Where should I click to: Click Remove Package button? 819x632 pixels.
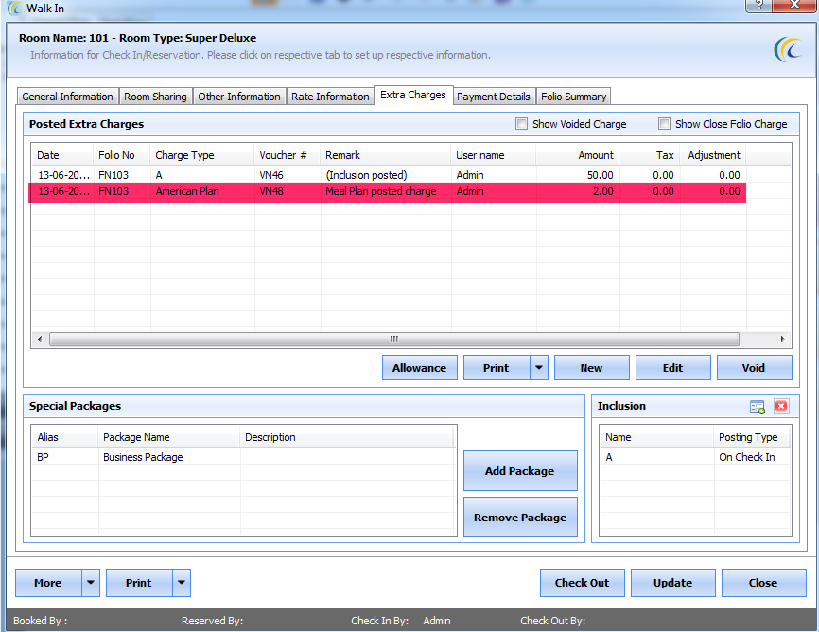[520, 517]
